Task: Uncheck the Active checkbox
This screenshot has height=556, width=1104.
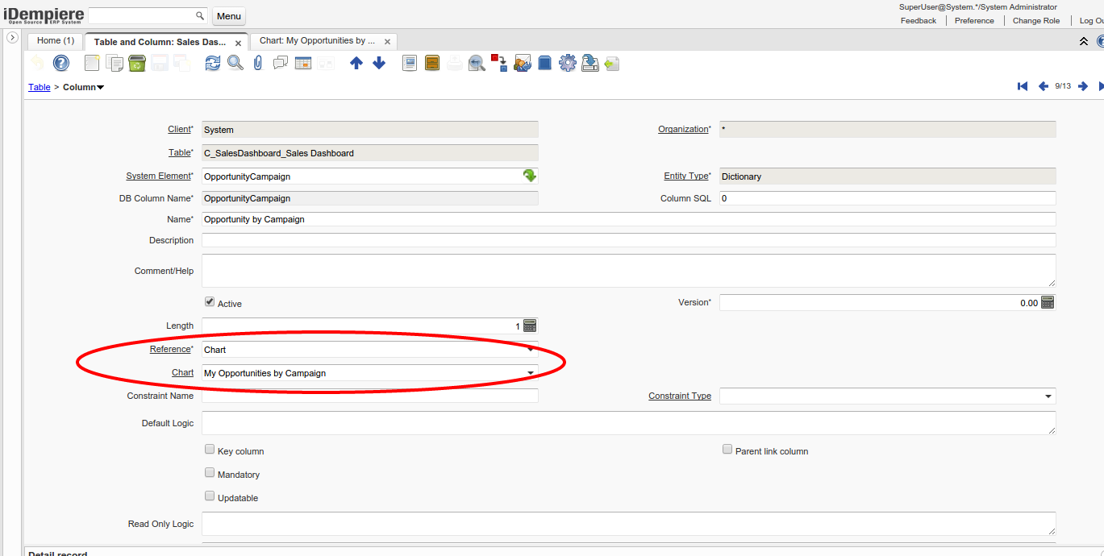Action: click(210, 302)
